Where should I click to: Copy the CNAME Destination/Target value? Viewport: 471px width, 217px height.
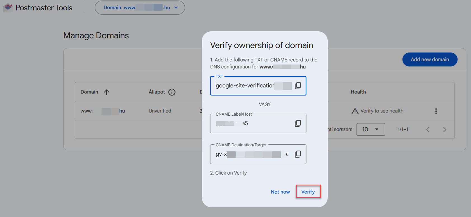(298, 154)
